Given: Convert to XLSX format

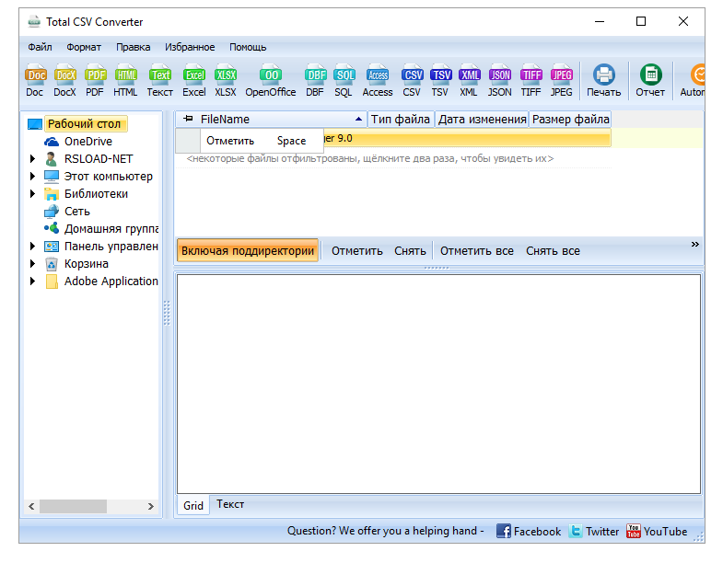Looking at the screenshot, I should point(226,81).
